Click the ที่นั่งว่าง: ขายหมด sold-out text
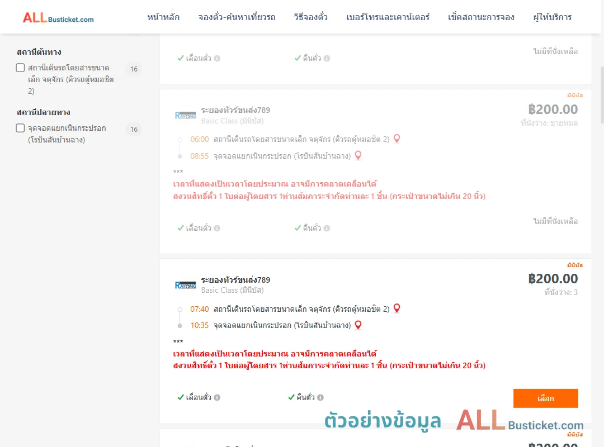The height and width of the screenshot is (447, 604). point(549,123)
